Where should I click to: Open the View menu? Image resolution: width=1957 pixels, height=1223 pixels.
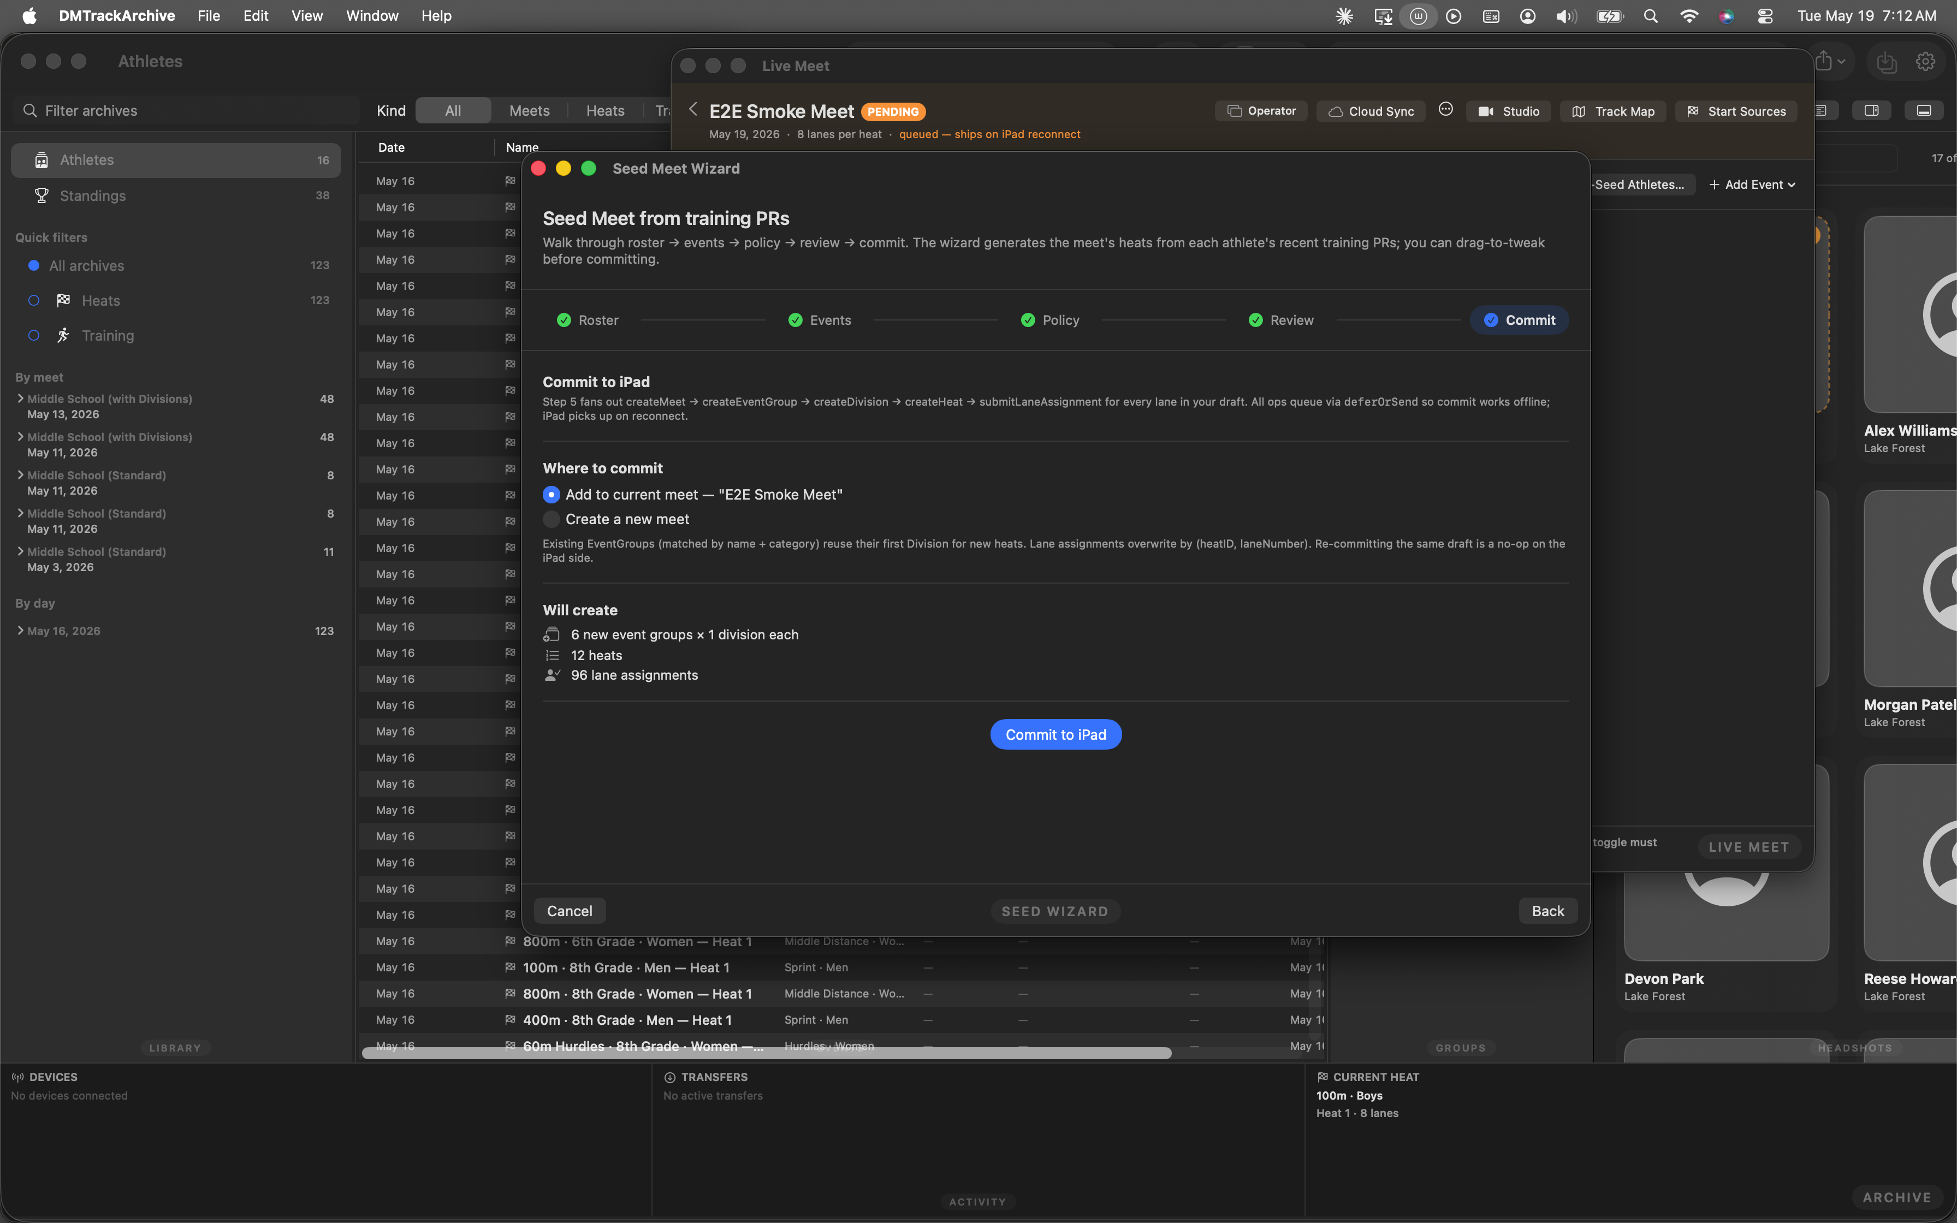(306, 16)
